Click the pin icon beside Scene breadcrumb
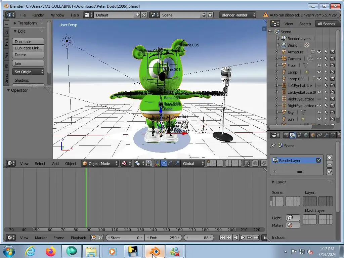The image size is (344, 258). pos(273,145)
